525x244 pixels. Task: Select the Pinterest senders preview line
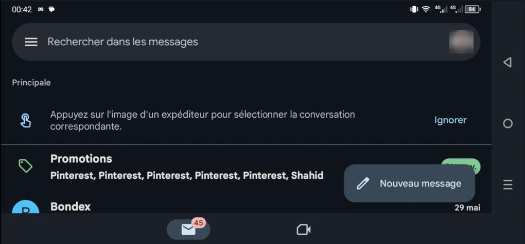tap(187, 176)
